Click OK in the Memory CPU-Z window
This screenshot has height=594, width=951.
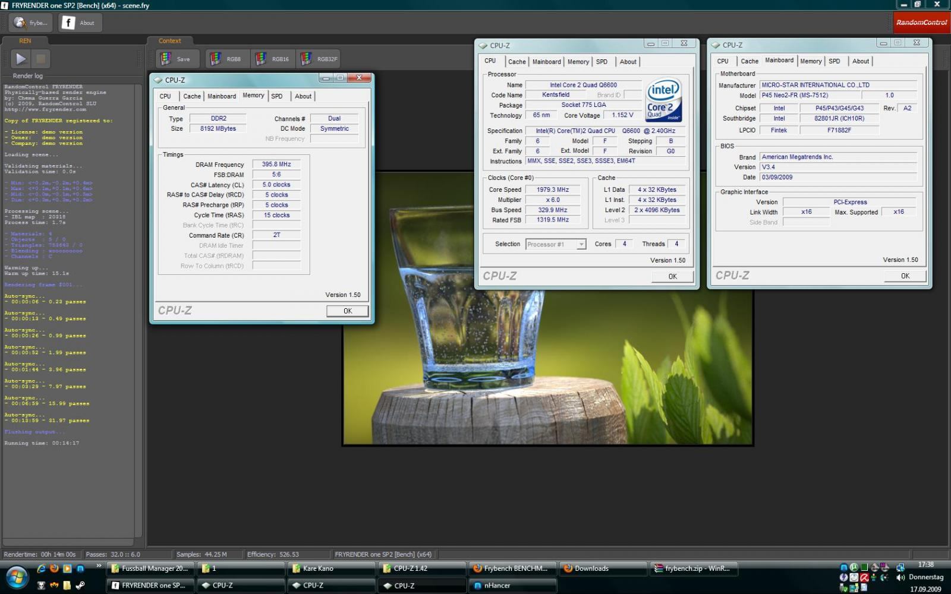point(348,311)
